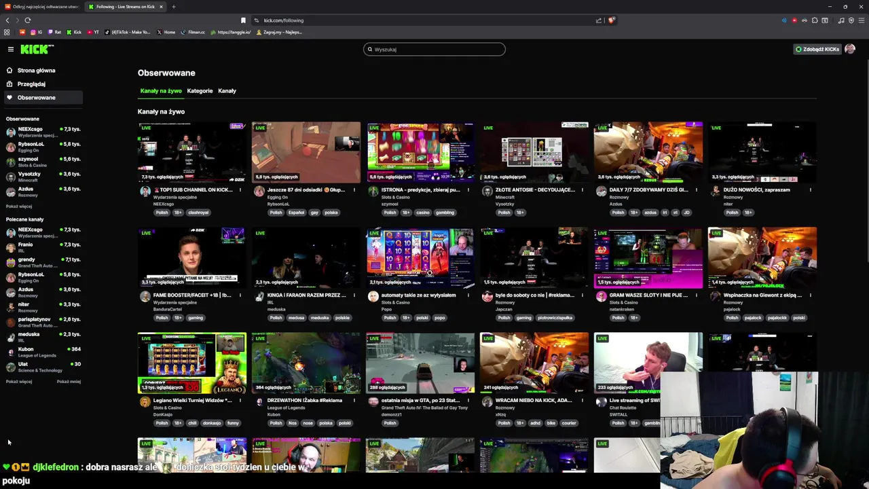The height and width of the screenshot is (489, 869).
Task: Go back with the browser back arrow
Action: pyautogui.click(x=7, y=20)
